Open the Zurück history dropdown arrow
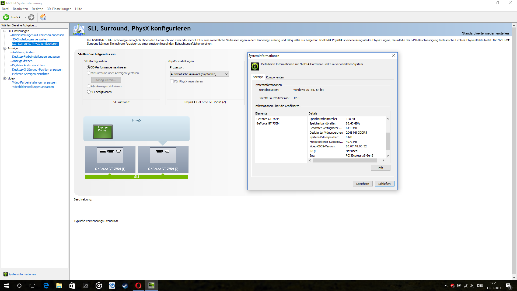Screen dimensions: 517x291 point(25,17)
